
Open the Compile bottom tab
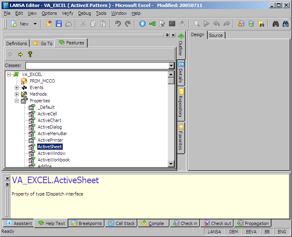tap(153, 223)
